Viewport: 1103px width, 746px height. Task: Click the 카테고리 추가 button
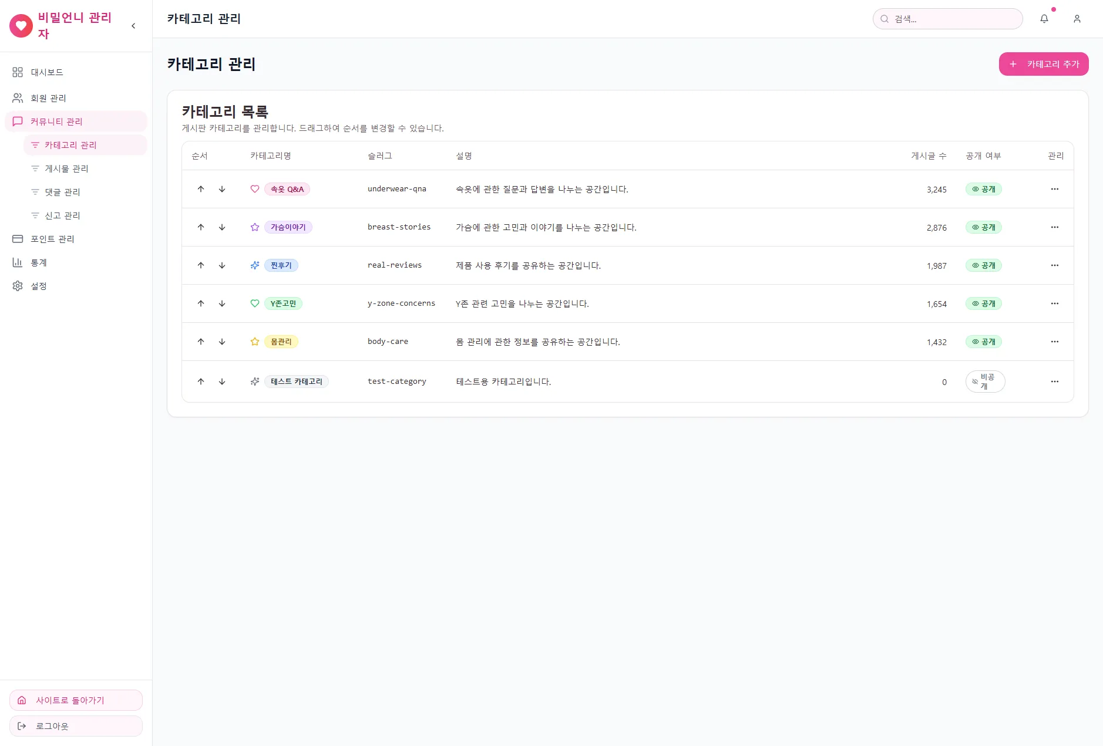(1044, 64)
